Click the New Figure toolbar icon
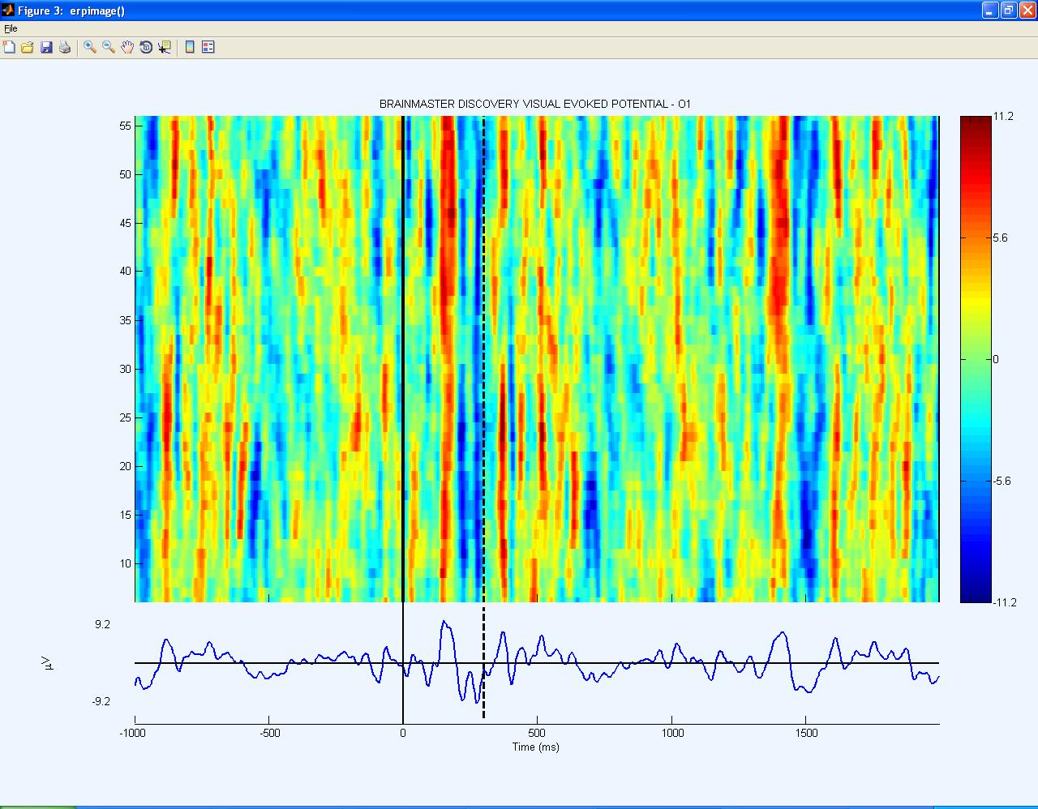Screen dimensions: 1038x809 tap(9, 48)
